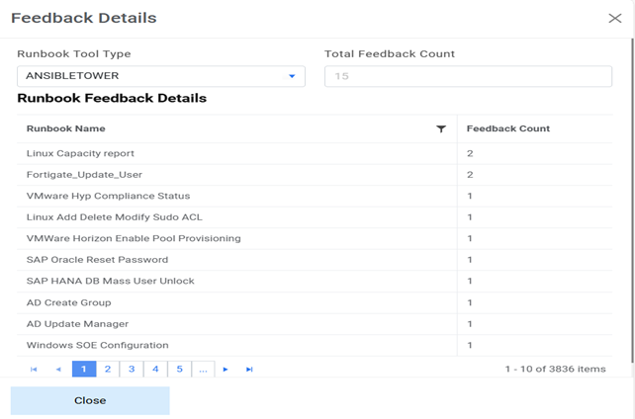The width and height of the screenshot is (635, 419).
Task: Show more page numbers with ellipsis
Action: [203, 370]
